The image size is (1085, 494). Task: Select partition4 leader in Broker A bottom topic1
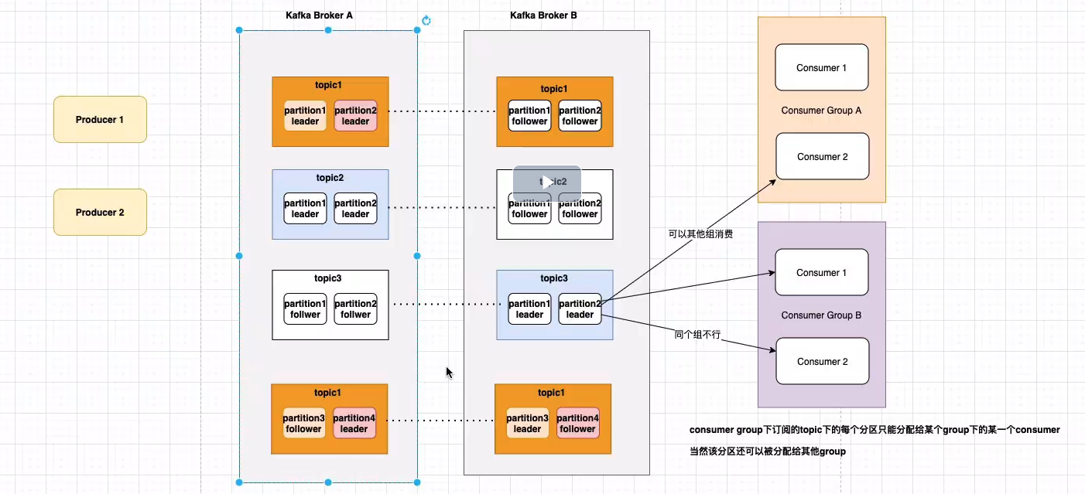[354, 424]
